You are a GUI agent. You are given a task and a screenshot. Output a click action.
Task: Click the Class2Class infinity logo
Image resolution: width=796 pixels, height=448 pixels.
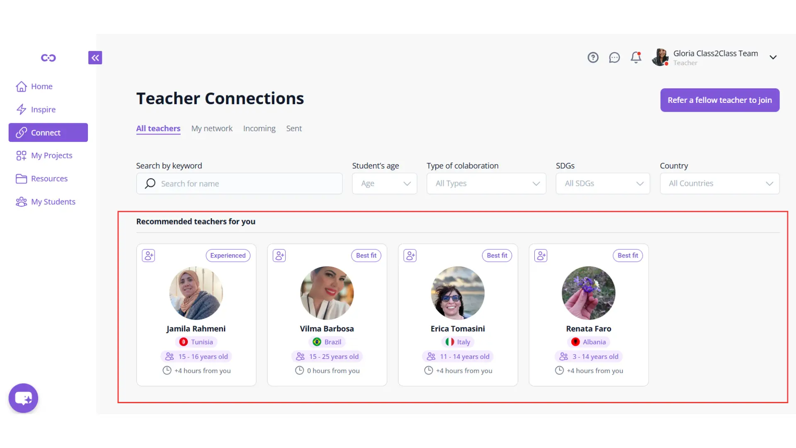tap(48, 58)
